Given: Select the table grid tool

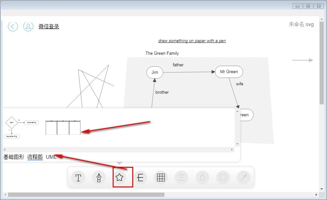Looking at the screenshot, I should (x=161, y=178).
